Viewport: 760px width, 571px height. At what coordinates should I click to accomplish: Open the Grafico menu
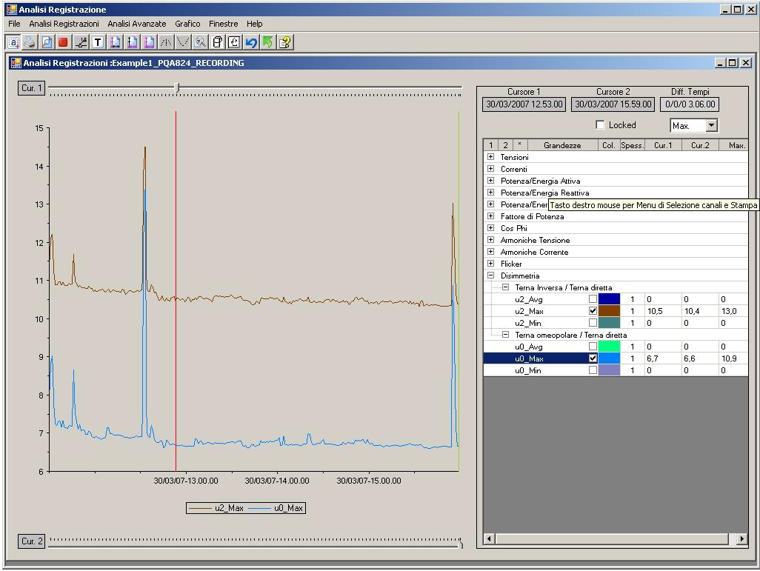[187, 24]
